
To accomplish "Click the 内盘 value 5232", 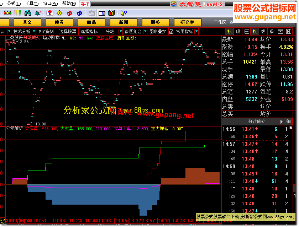I will point(252,99).
